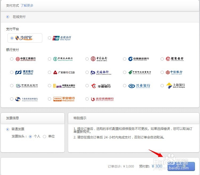Screen dimensions: 200x175
Task: Click the 兴业银行 logo
Action: [139, 86]
